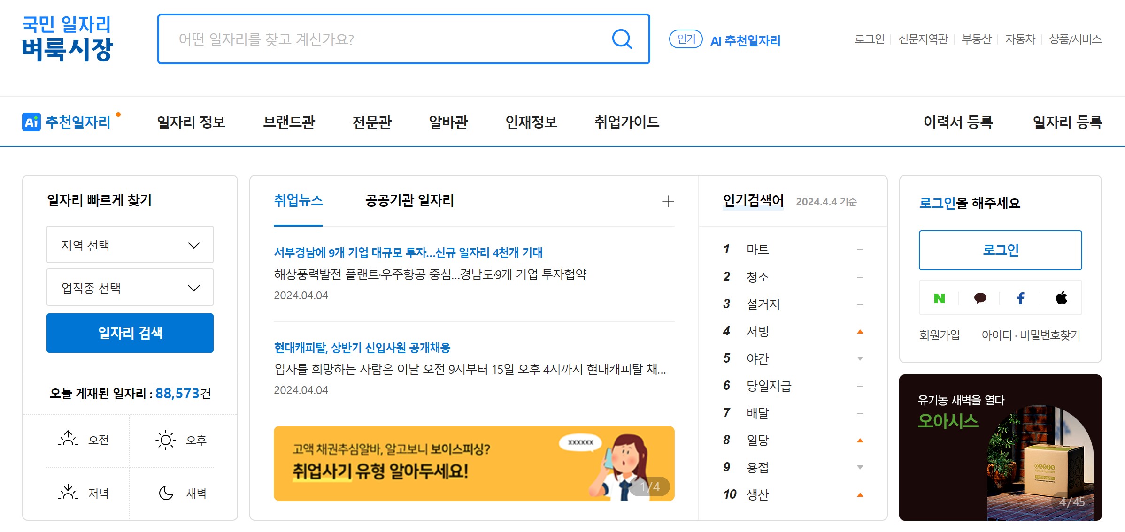The image size is (1125, 532).
Task: Select morning 오전 sunrise icon
Action: (69, 439)
